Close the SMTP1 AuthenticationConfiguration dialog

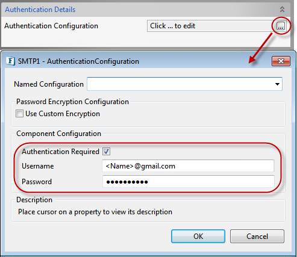click(x=281, y=61)
